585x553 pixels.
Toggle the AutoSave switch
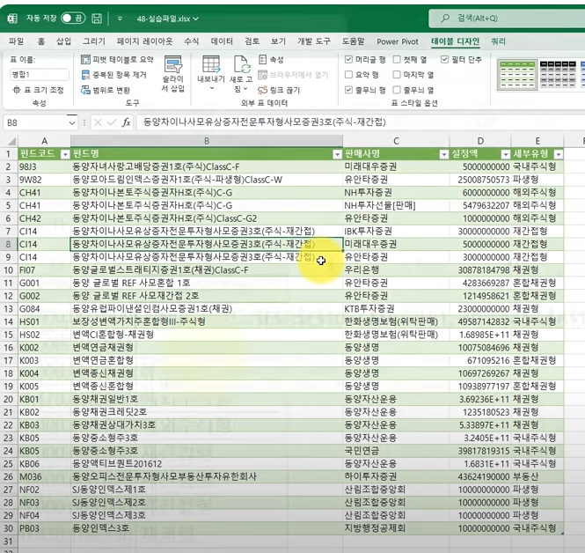pos(73,18)
